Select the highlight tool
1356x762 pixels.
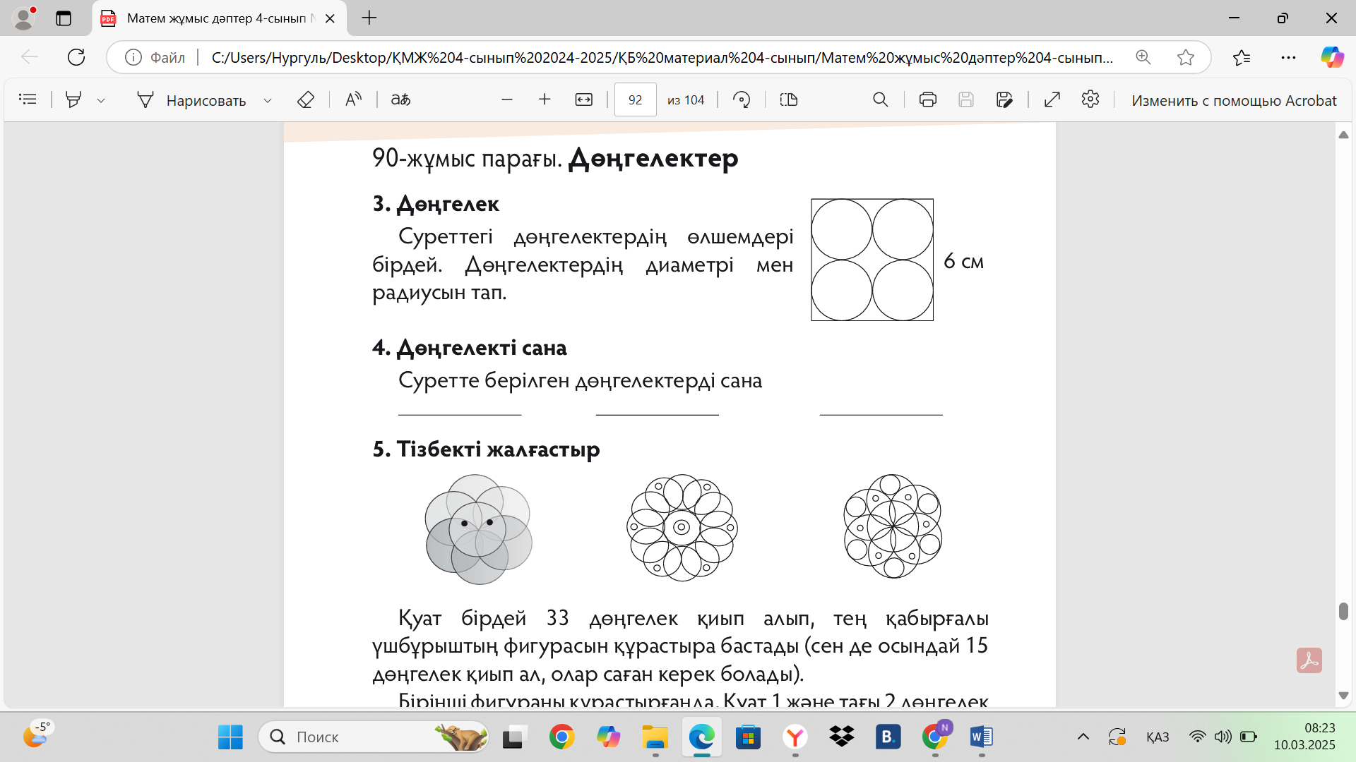pos(73,99)
